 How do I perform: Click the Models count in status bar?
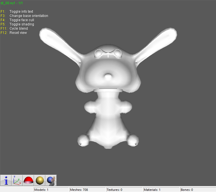(x=51, y=190)
